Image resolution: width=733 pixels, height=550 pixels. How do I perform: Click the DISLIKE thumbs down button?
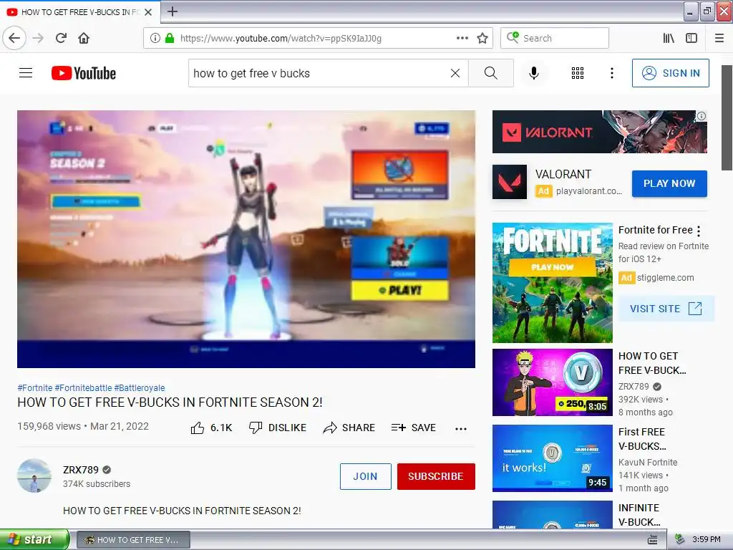click(278, 428)
